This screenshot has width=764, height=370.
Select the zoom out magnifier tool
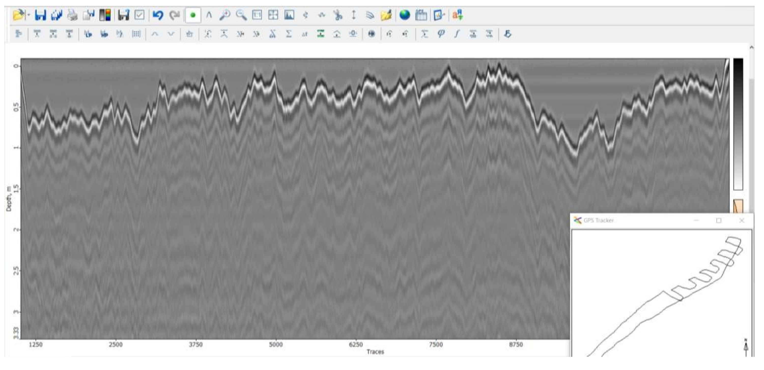coord(241,15)
